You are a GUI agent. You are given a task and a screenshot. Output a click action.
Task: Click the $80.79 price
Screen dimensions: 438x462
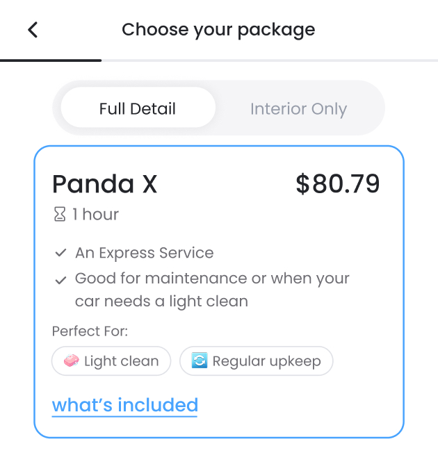(x=338, y=184)
